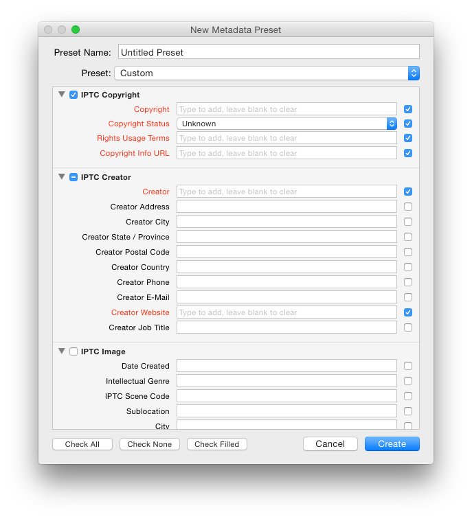Uncheck the Copyright field checkbox
Screen dimensions: 472x519
[408, 109]
